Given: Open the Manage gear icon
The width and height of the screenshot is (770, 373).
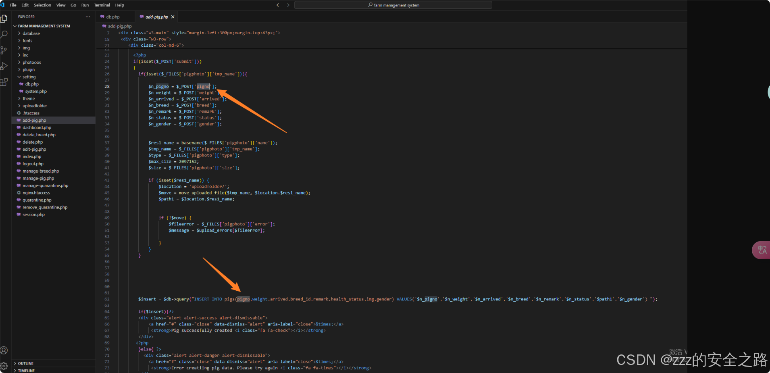Looking at the screenshot, I should click(4, 366).
